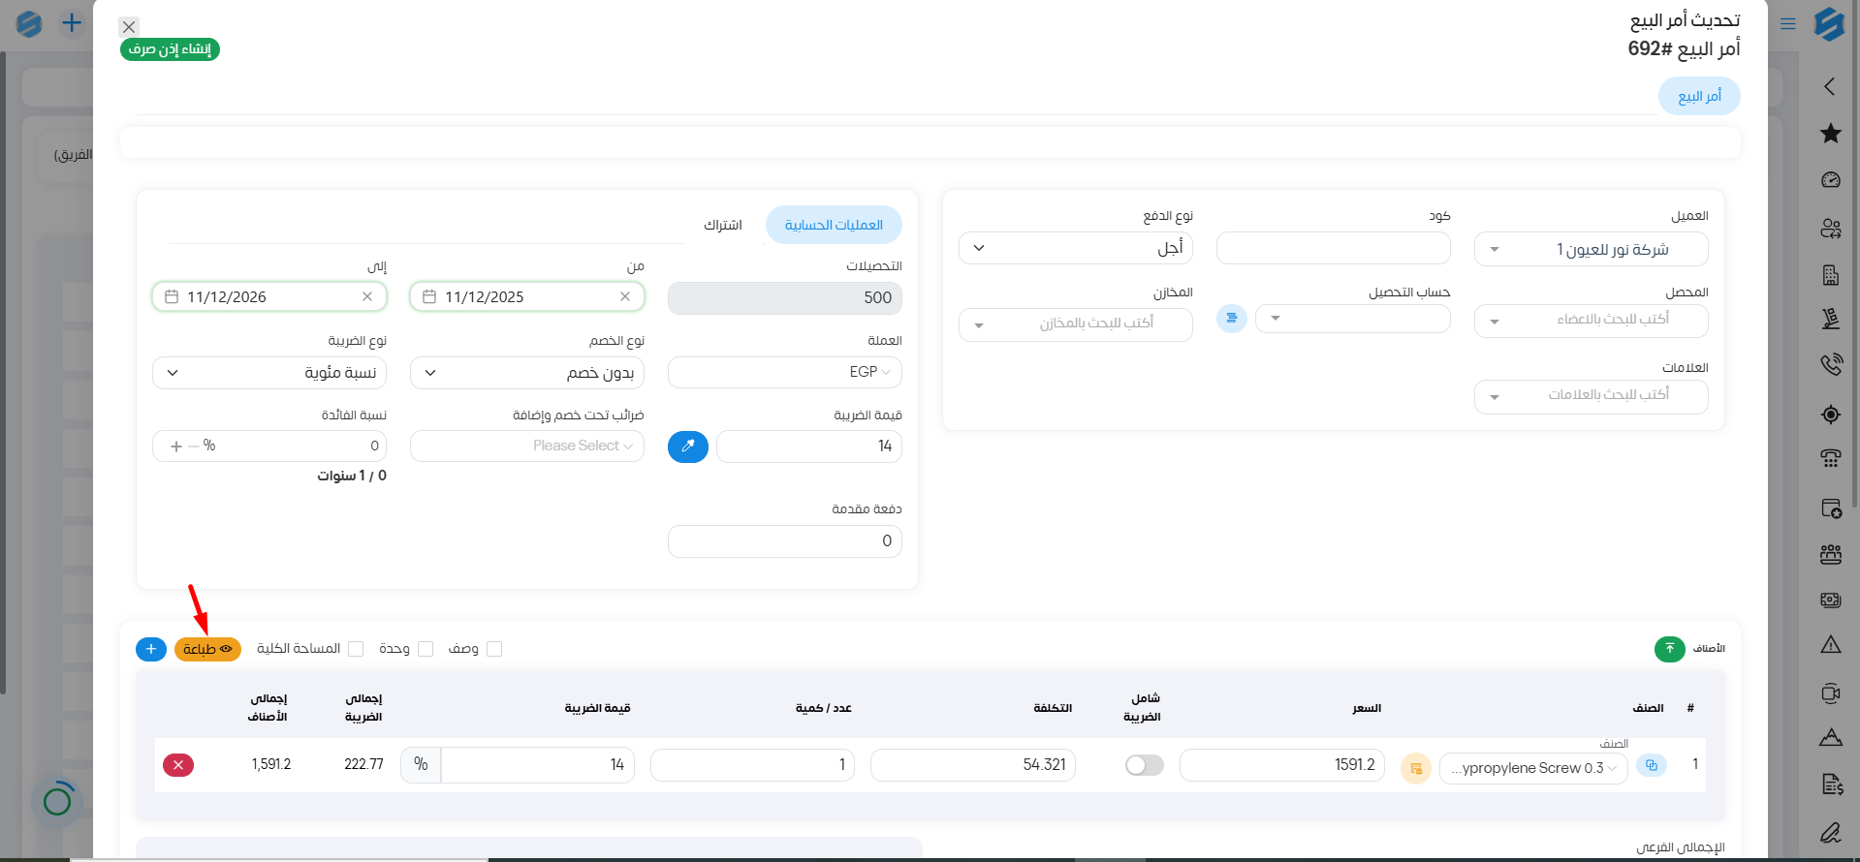Click the blue copy item icon
Screen dimensions: 1860x862
(1652, 765)
